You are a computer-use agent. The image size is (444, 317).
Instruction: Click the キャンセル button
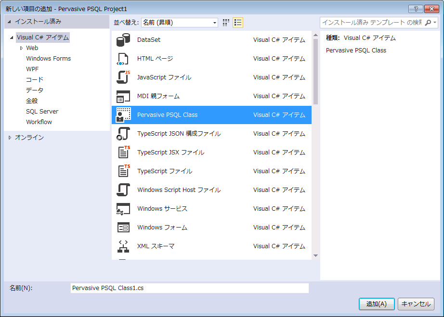(416, 304)
